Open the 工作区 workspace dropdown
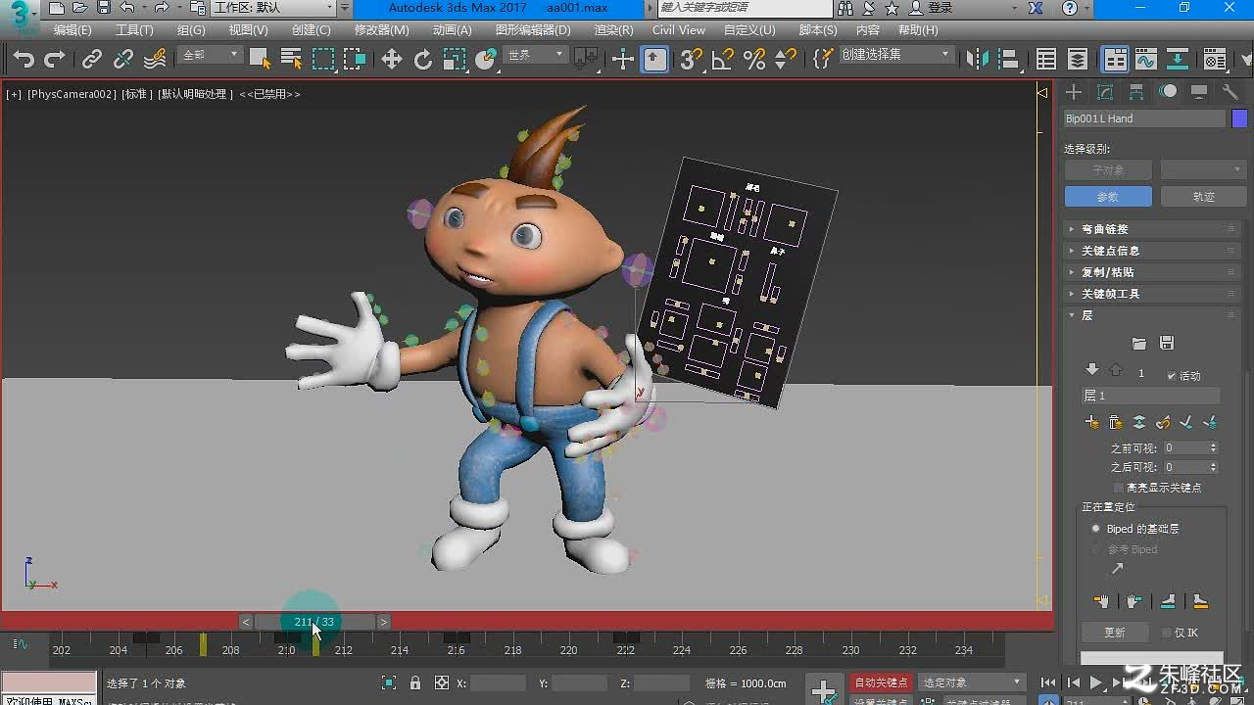Viewport: 1254px width, 705px height. coord(274,8)
